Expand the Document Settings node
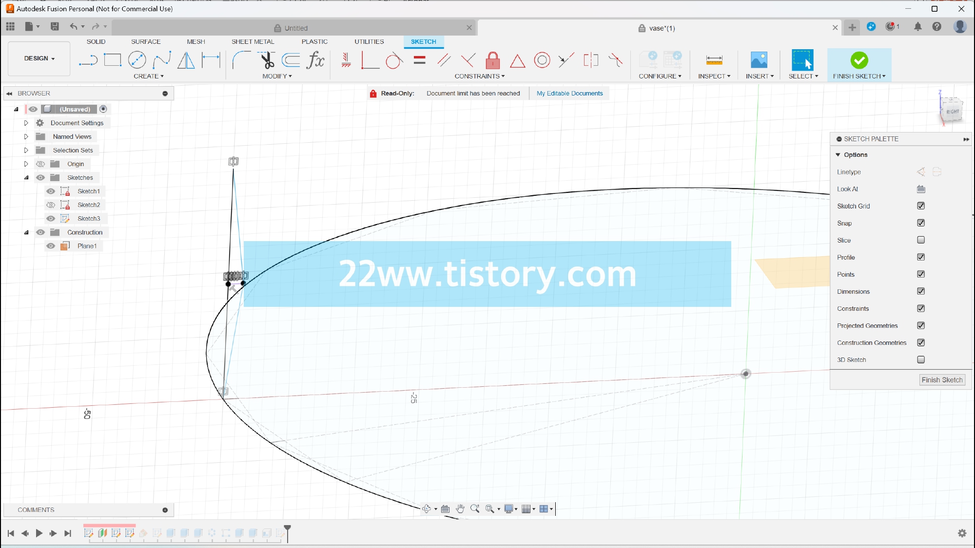Screen dimensions: 975x548 click(26, 123)
